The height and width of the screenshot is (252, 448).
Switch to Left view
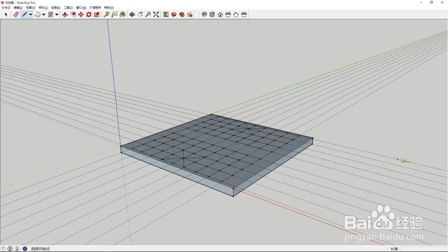[x=244, y=15]
